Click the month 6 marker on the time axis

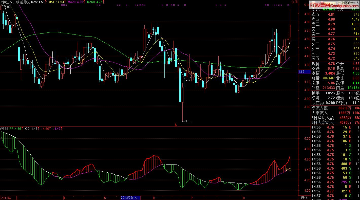tap(154, 198)
